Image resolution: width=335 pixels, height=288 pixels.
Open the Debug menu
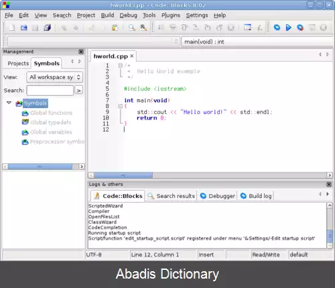[x=129, y=15]
